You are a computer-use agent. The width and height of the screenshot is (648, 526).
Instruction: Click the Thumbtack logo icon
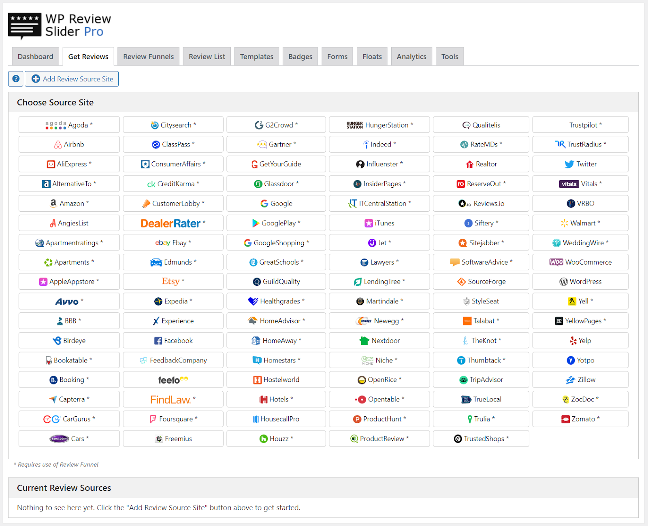461,360
